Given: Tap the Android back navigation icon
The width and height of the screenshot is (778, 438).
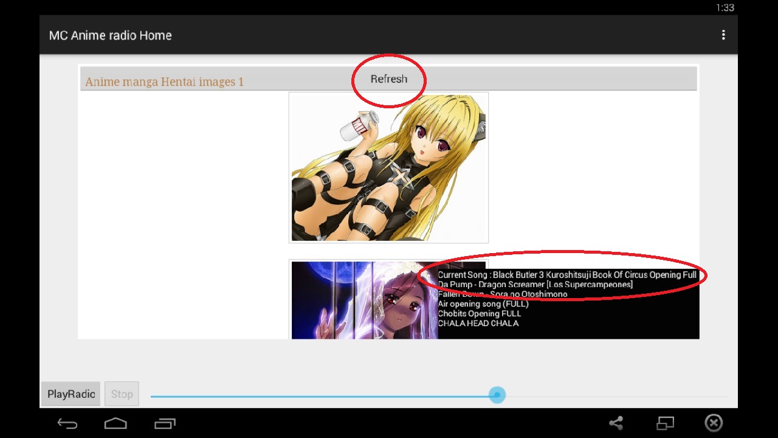Looking at the screenshot, I should tap(67, 423).
